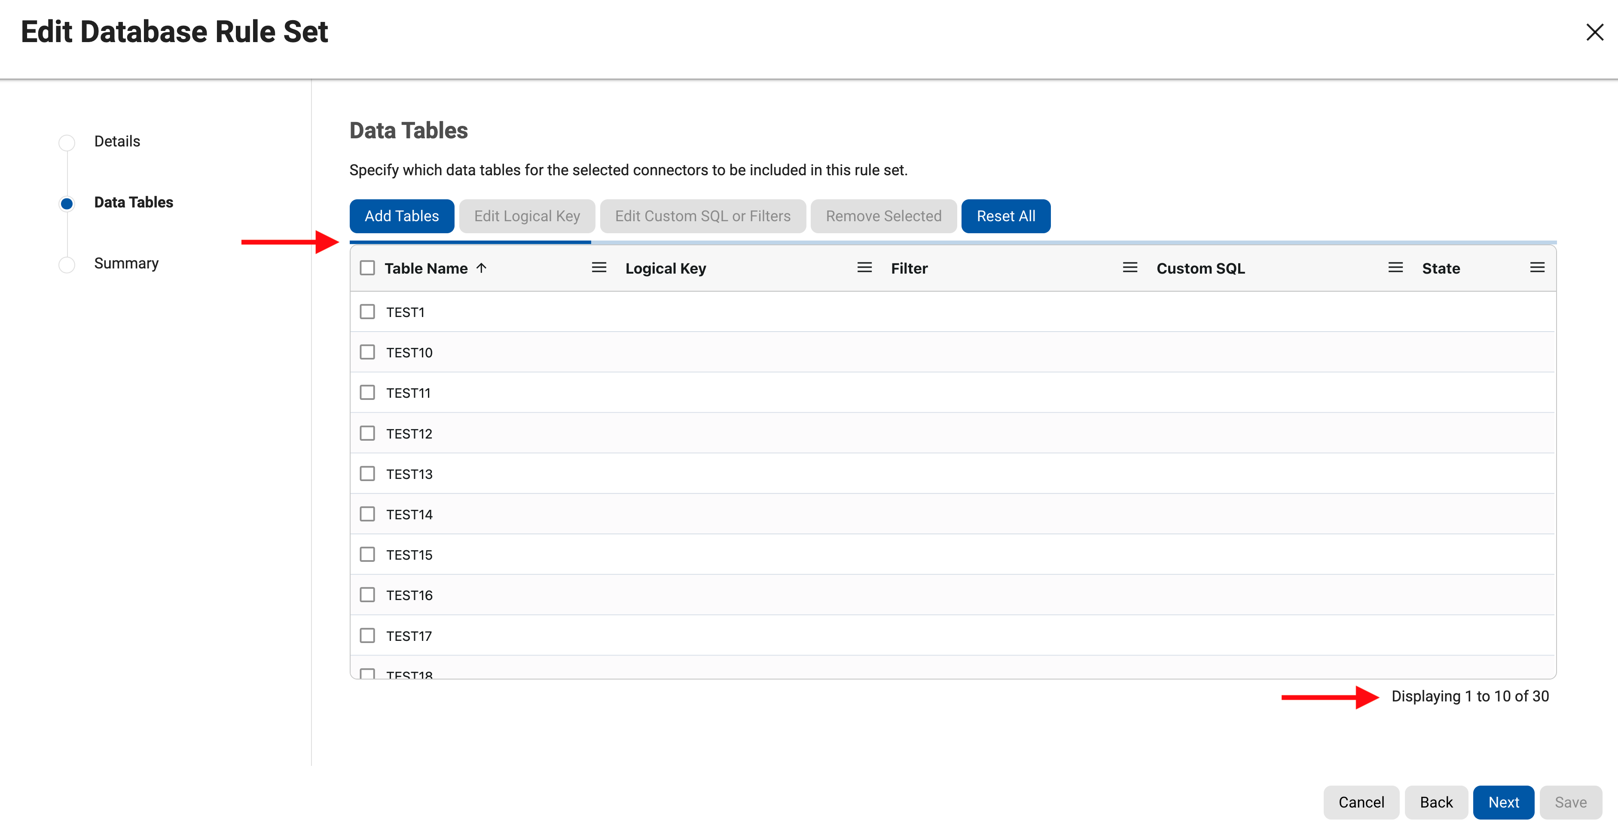1618x829 pixels.
Task: Click the Cancel button
Action: [1361, 802]
